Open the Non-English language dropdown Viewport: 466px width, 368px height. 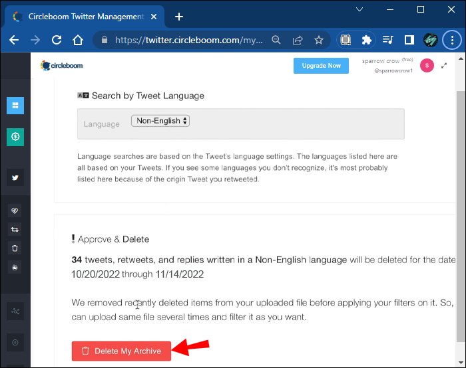(160, 121)
